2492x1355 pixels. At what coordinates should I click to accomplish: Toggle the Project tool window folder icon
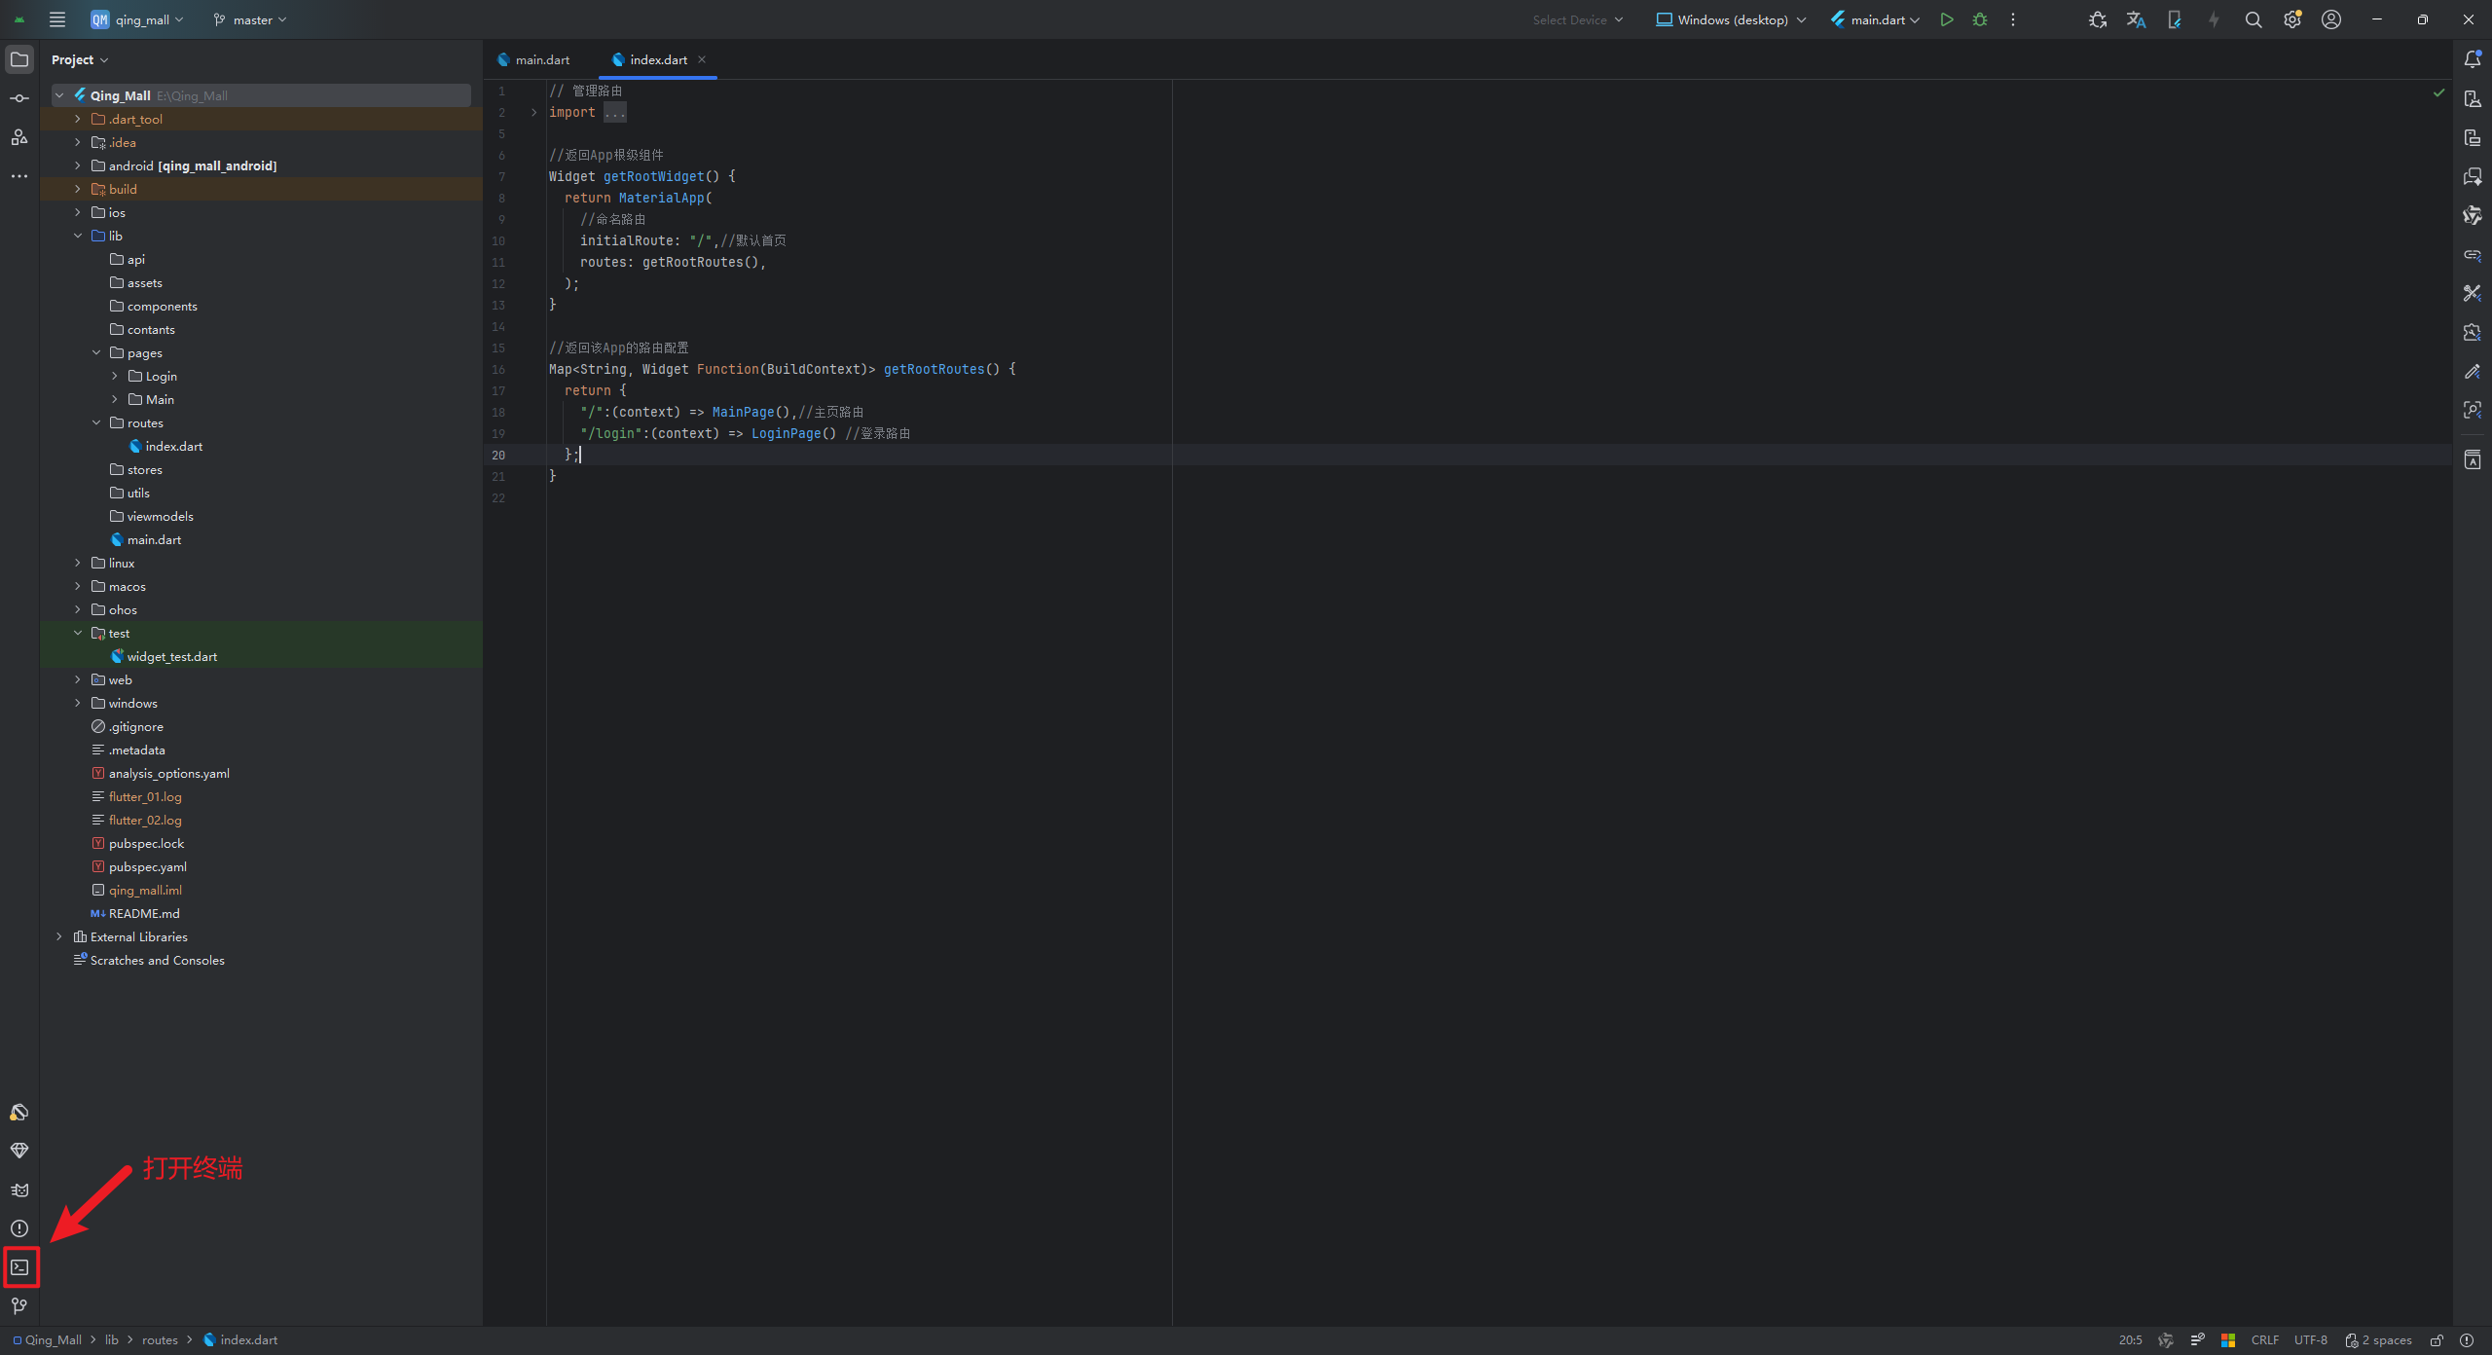point(19,59)
